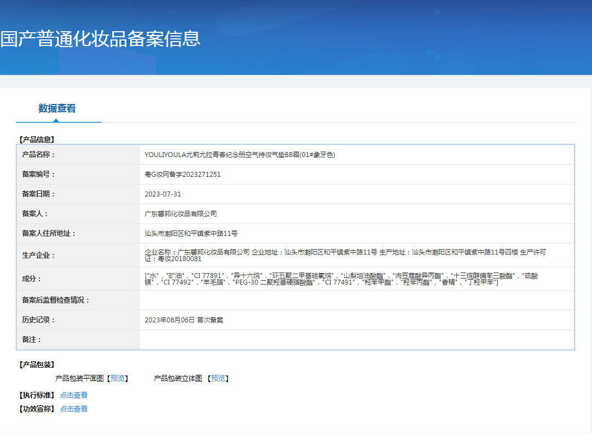The width and height of the screenshot is (592, 434).
Task: Click the filer 广东馨邦化妆品有限公司 value
Action: (x=181, y=213)
